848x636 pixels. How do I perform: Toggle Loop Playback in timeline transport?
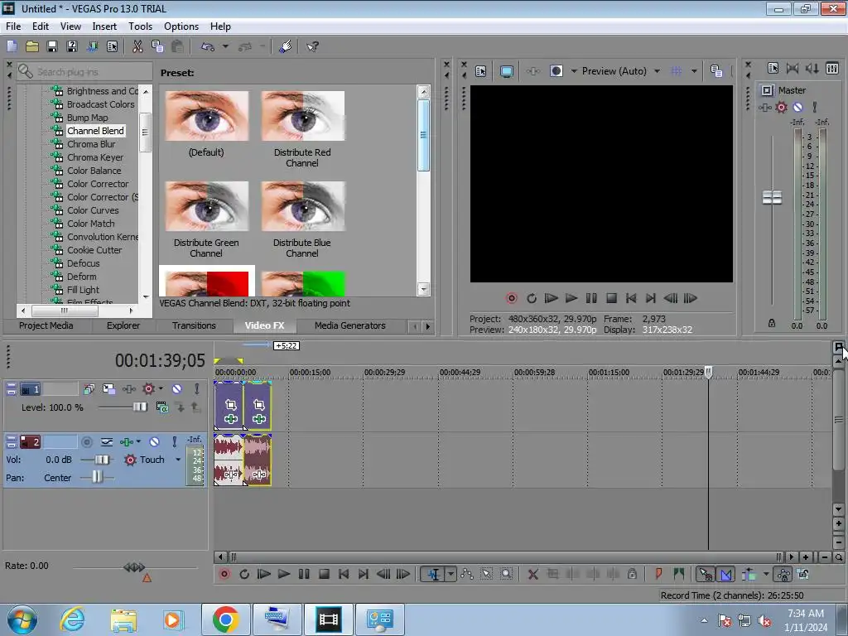[x=244, y=575]
